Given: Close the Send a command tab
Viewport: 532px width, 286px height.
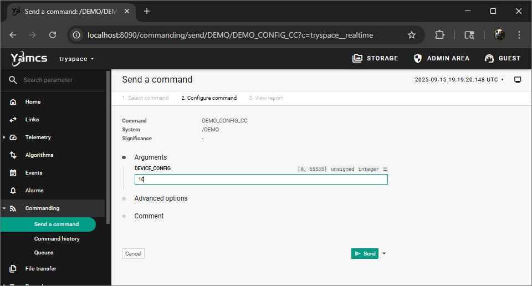Looking at the screenshot, I should point(126,11).
